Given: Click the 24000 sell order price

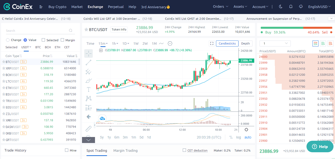Looking at the screenshot, I should (263, 57).
